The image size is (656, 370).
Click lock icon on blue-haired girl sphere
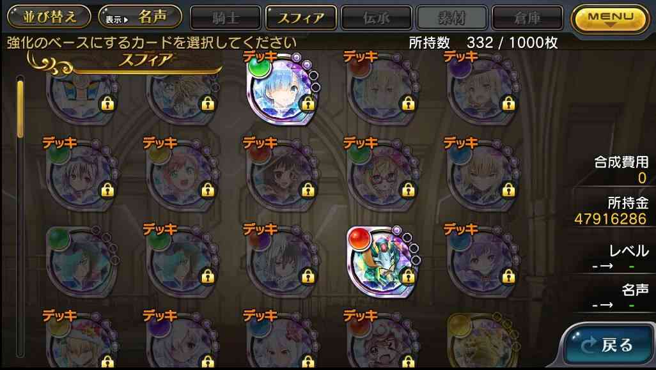[308, 104]
